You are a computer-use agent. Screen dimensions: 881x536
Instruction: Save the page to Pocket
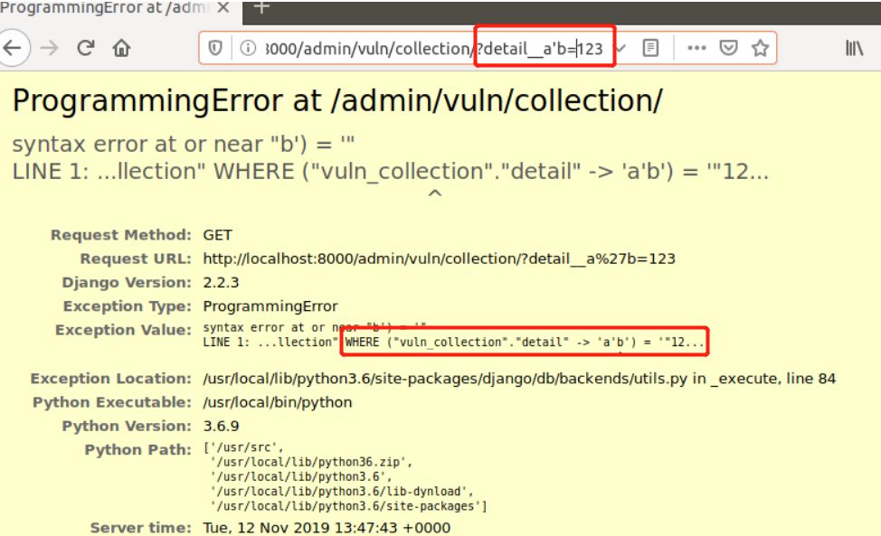pos(728,48)
